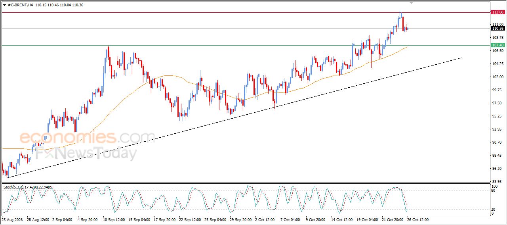This screenshot has width=507, height=225.
Task: Click the 4 Sep 20:00 time label
Action: pos(87,219)
